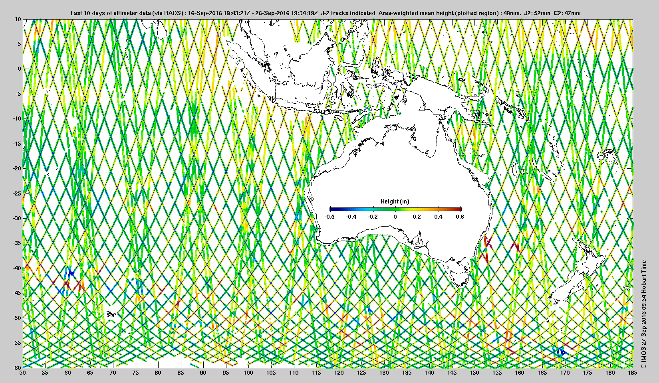Click the longitude axis label "85"
The height and width of the screenshot is (383, 659).
point(181,373)
